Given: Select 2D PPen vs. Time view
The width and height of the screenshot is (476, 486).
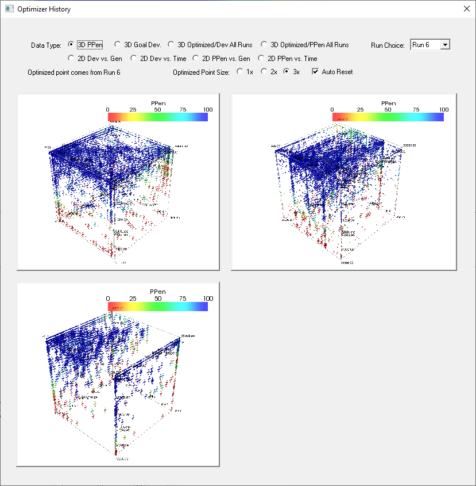Looking at the screenshot, I should 262,58.
